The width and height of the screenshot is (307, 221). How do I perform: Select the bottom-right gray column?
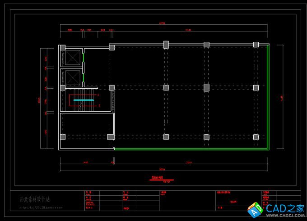(256, 137)
